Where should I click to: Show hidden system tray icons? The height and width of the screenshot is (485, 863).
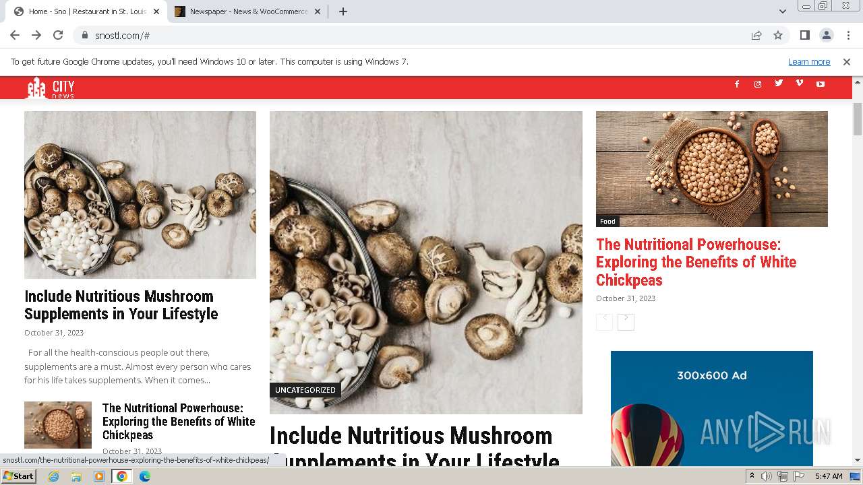tap(752, 476)
